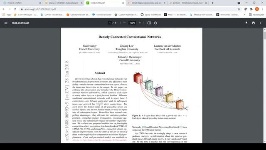Close the python model.eval tab

tap(206, 3)
